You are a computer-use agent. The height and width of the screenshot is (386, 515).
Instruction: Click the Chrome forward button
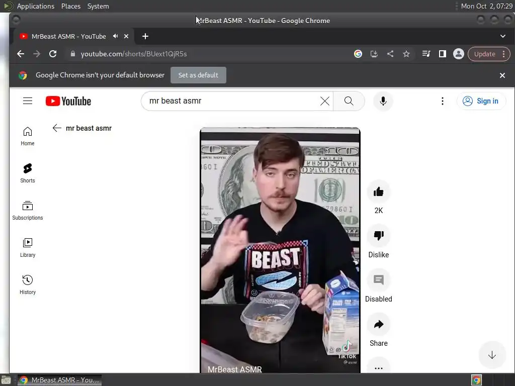[x=36, y=54]
